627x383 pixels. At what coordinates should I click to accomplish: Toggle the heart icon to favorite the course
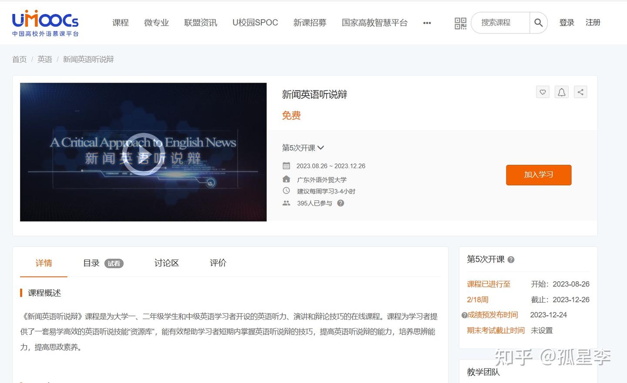[543, 92]
